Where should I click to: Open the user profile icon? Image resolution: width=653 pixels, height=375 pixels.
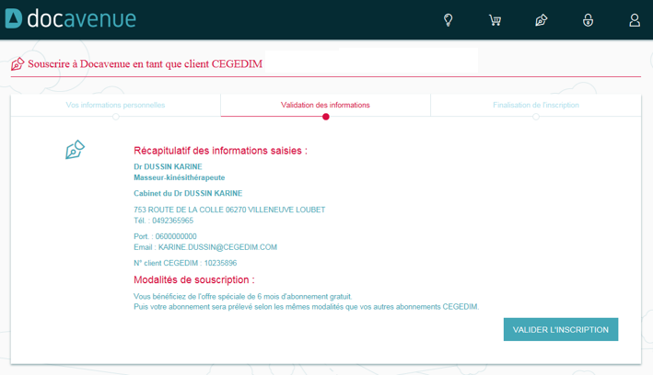coord(635,19)
